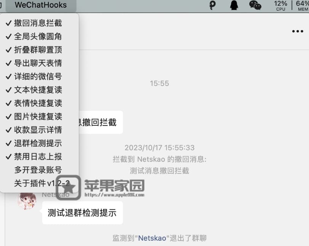Open the MEM 64% status monitor
Screen dimensions: 309x246
(303, 6)
